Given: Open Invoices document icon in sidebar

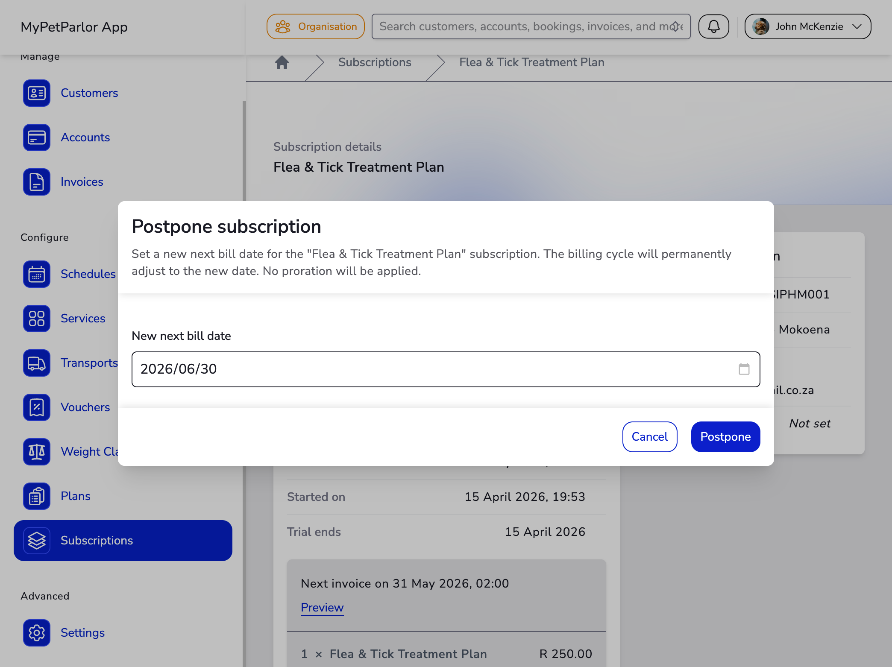Looking at the screenshot, I should (37, 182).
